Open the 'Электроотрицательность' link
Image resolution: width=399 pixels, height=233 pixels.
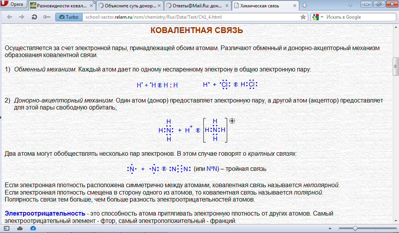click(45, 214)
